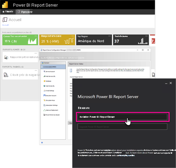Minimize the Power BI Report Server installer
176x168 pixels.
(x=166, y=83)
